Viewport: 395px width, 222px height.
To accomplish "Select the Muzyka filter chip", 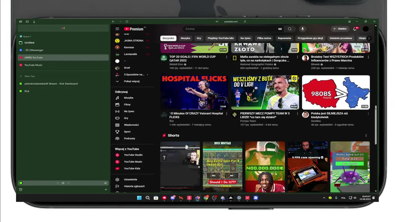I will tap(185, 38).
